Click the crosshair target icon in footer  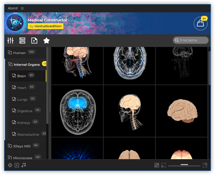pyautogui.click(x=10, y=165)
